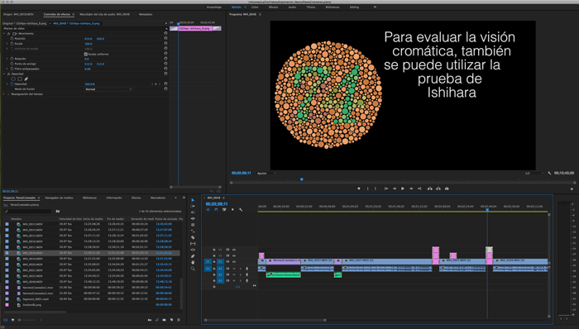Open Modo de fusión Normal dropdown

point(108,89)
